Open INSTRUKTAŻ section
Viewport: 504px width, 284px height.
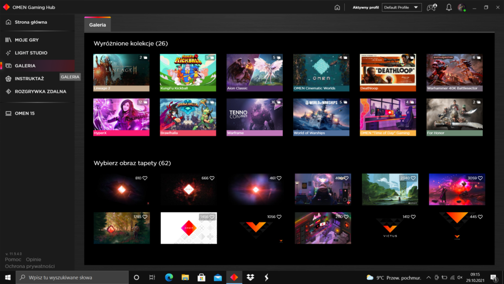pyautogui.click(x=30, y=79)
